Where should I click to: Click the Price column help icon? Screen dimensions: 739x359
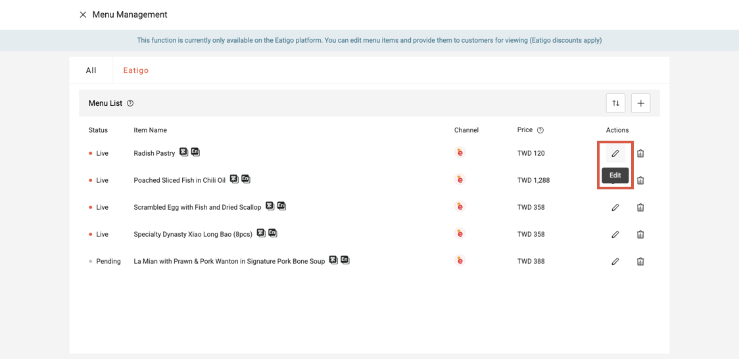point(540,130)
